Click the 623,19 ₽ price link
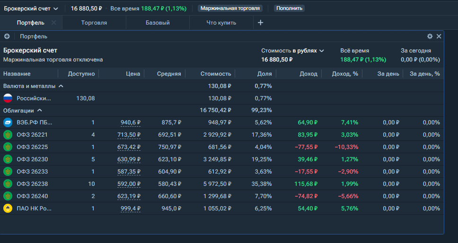 129,196
